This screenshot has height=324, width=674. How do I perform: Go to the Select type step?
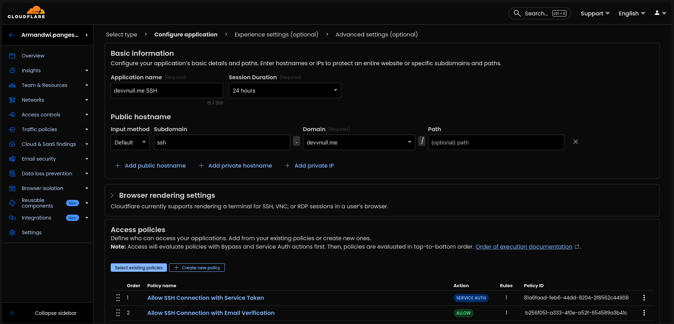coord(122,34)
